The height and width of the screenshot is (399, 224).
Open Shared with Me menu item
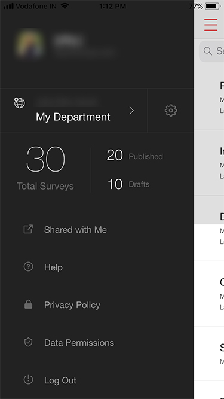(75, 230)
